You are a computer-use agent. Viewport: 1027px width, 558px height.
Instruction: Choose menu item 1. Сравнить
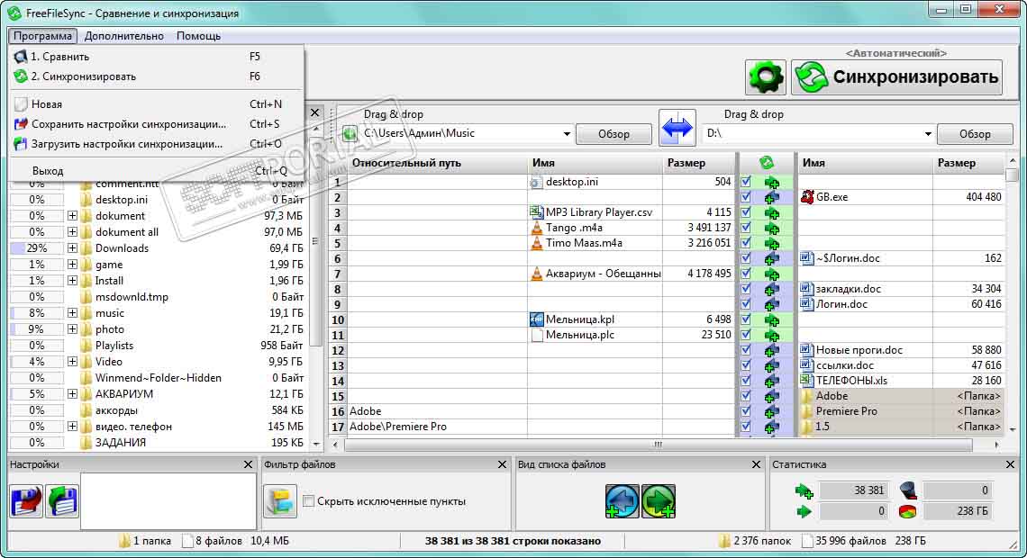156,57
